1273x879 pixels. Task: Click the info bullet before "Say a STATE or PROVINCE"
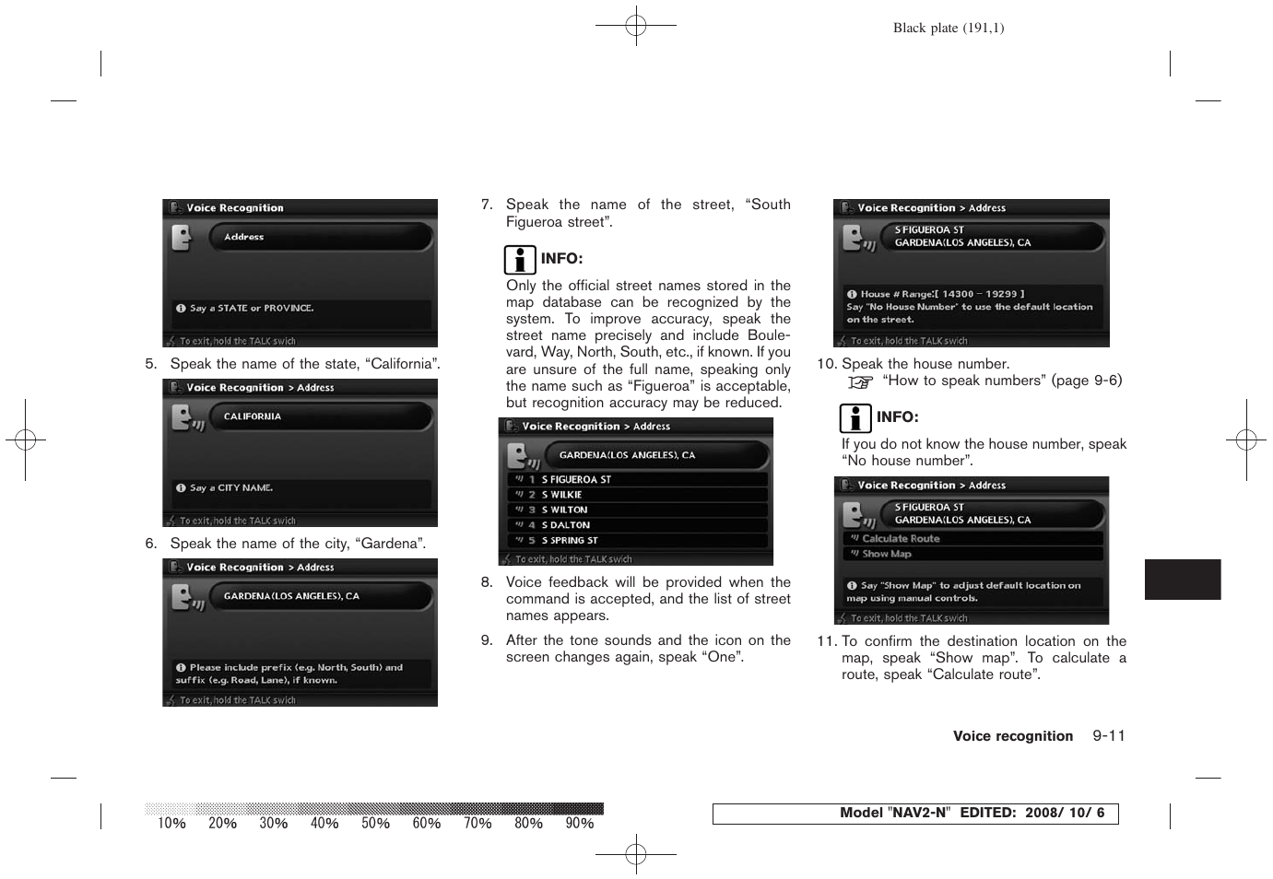[x=181, y=309]
